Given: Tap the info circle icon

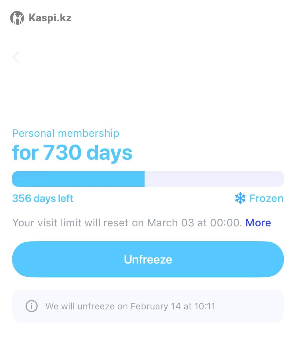Looking at the screenshot, I should pyautogui.click(x=31, y=306).
